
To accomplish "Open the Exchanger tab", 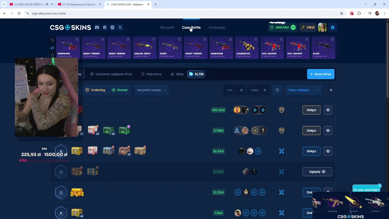I will pos(217,27).
